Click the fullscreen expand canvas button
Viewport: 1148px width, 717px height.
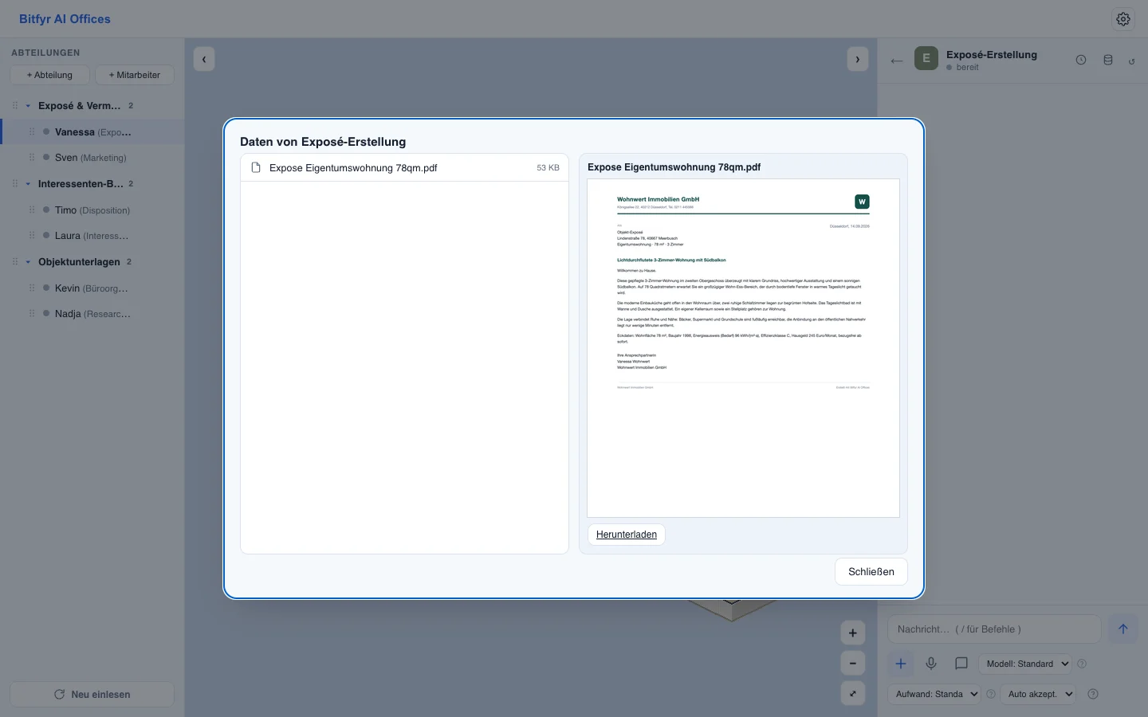coord(853,693)
